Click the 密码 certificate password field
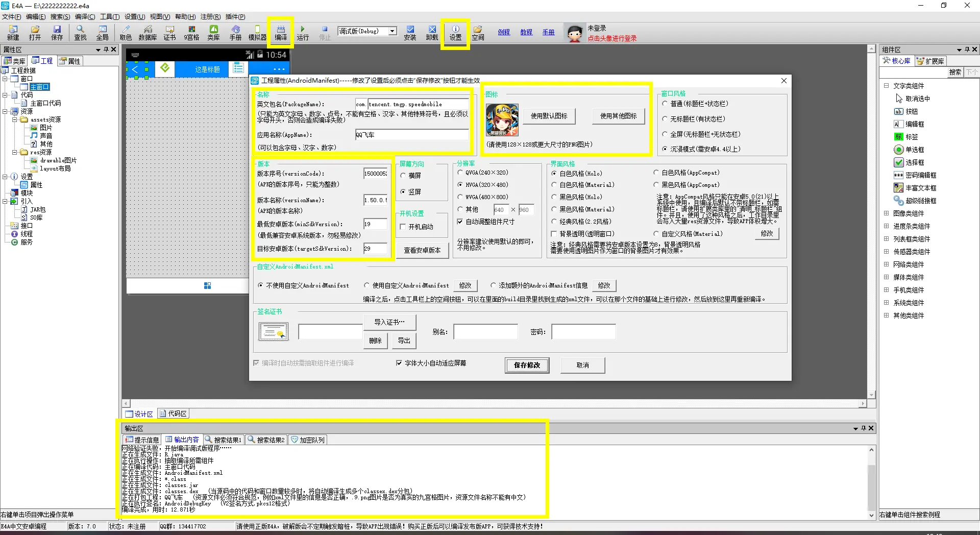Image resolution: width=980 pixels, height=535 pixels. click(x=583, y=332)
